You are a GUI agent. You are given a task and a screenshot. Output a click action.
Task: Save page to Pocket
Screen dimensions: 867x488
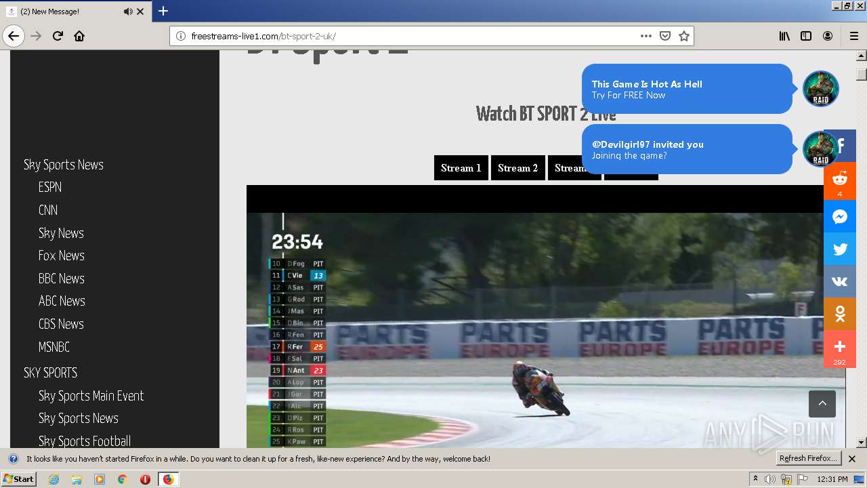[x=665, y=36]
